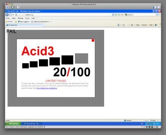Click the IE Forward navigation button
Viewport: 166px width, 135px height.
tap(10, 15)
